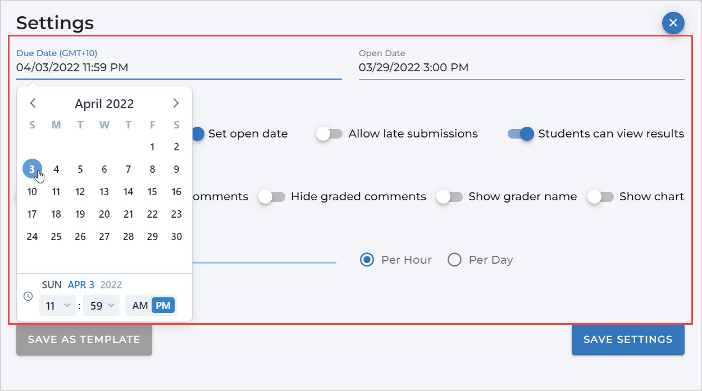Turn on Show grader name
This screenshot has width=702, height=391.
[450, 197]
